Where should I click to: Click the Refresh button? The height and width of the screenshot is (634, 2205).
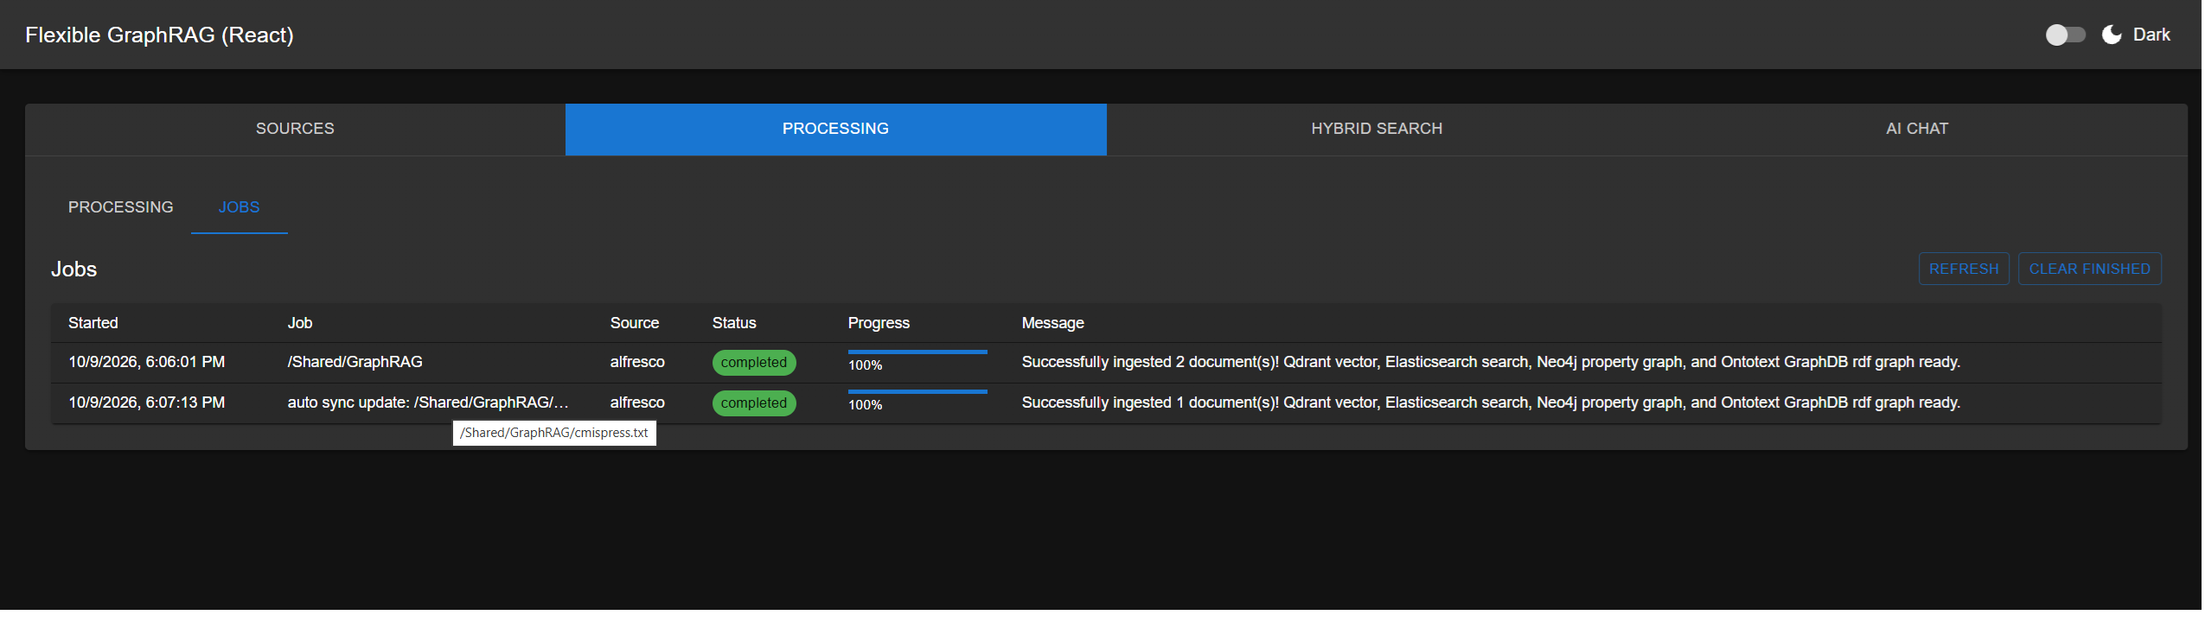point(1964,269)
